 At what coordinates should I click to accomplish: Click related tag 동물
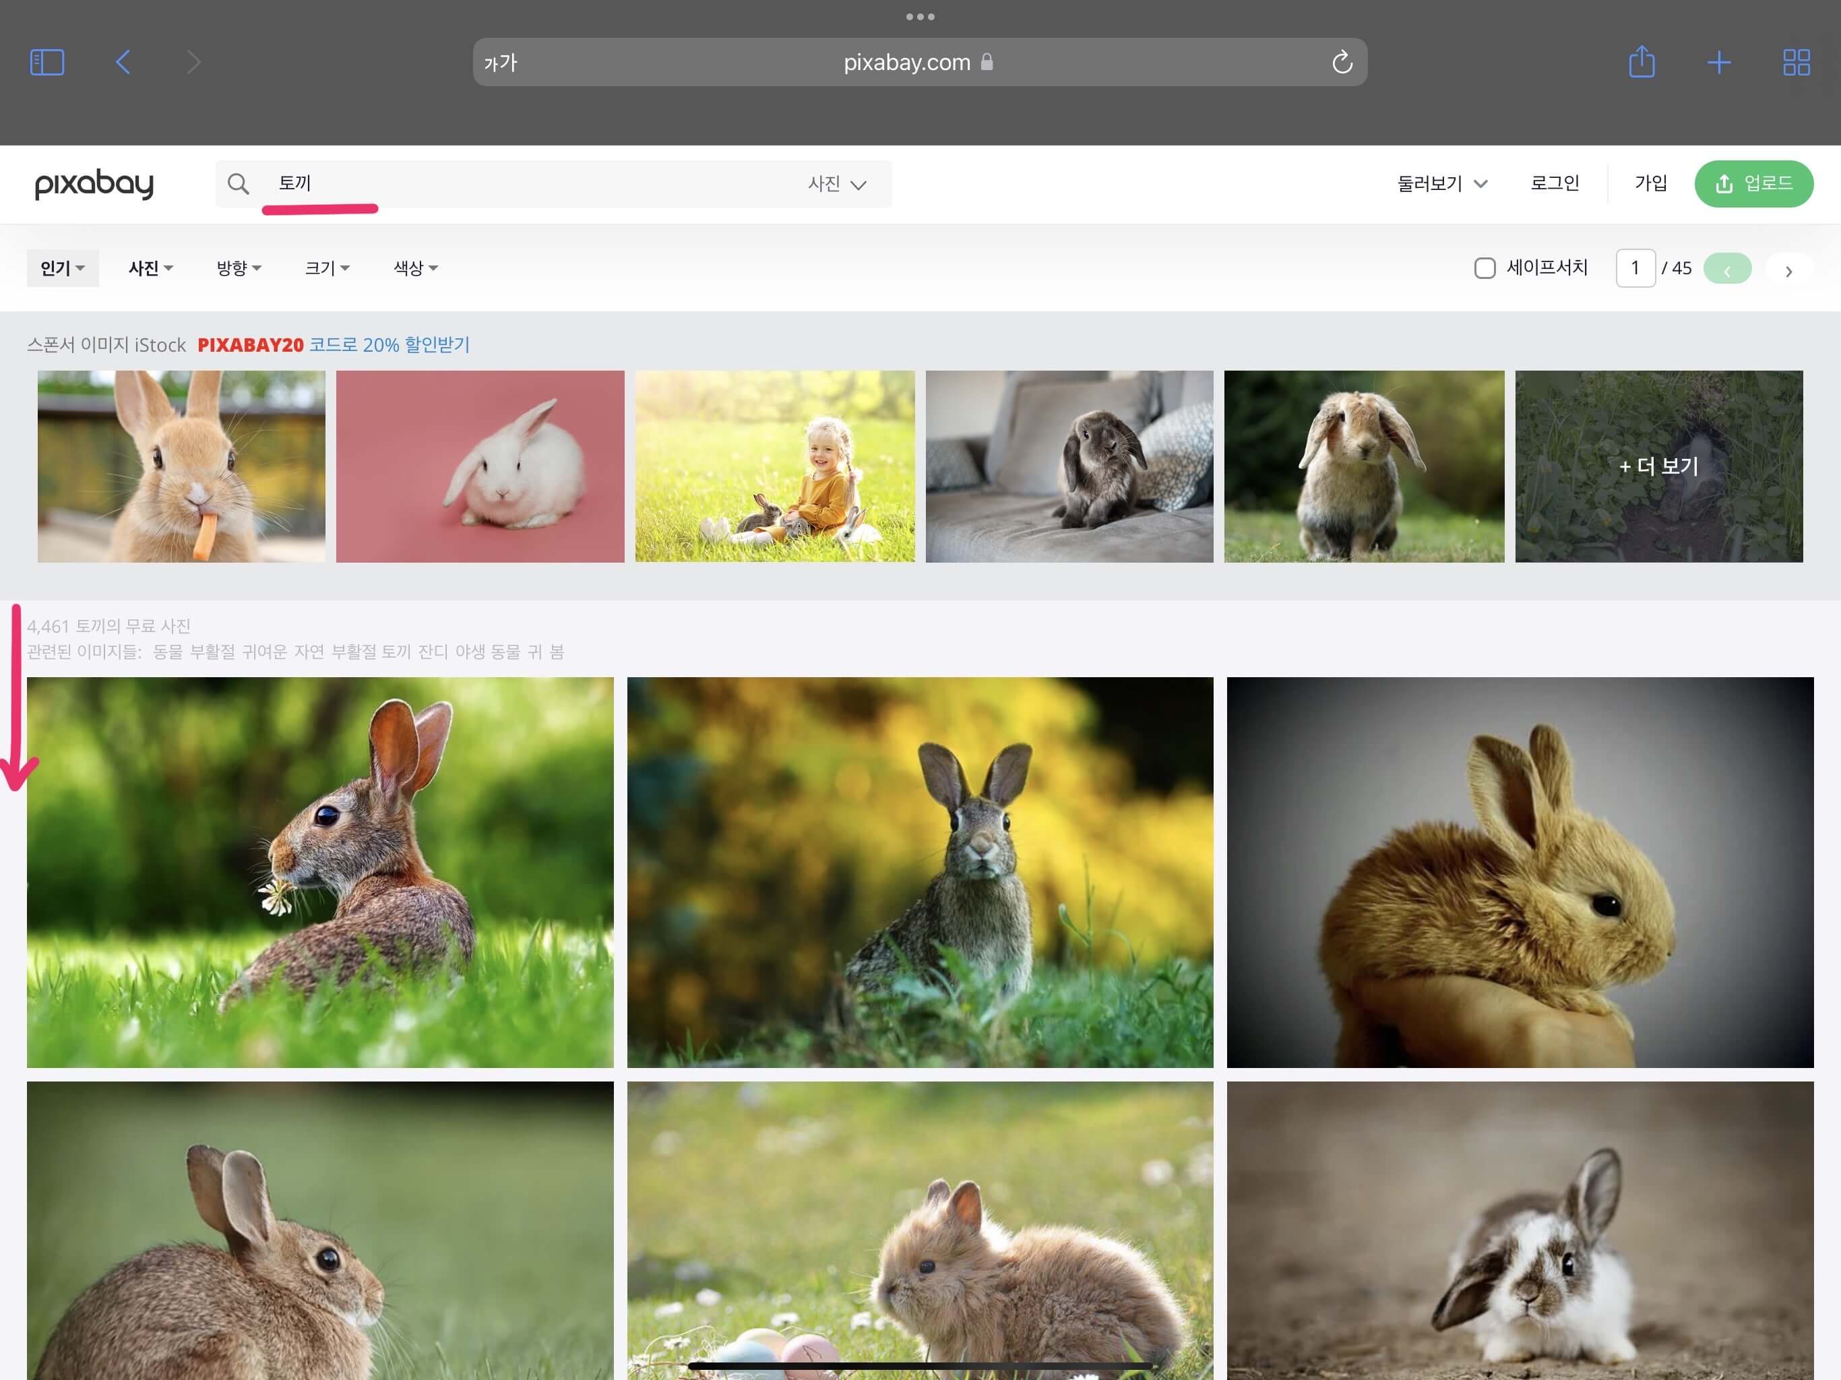click(x=167, y=652)
